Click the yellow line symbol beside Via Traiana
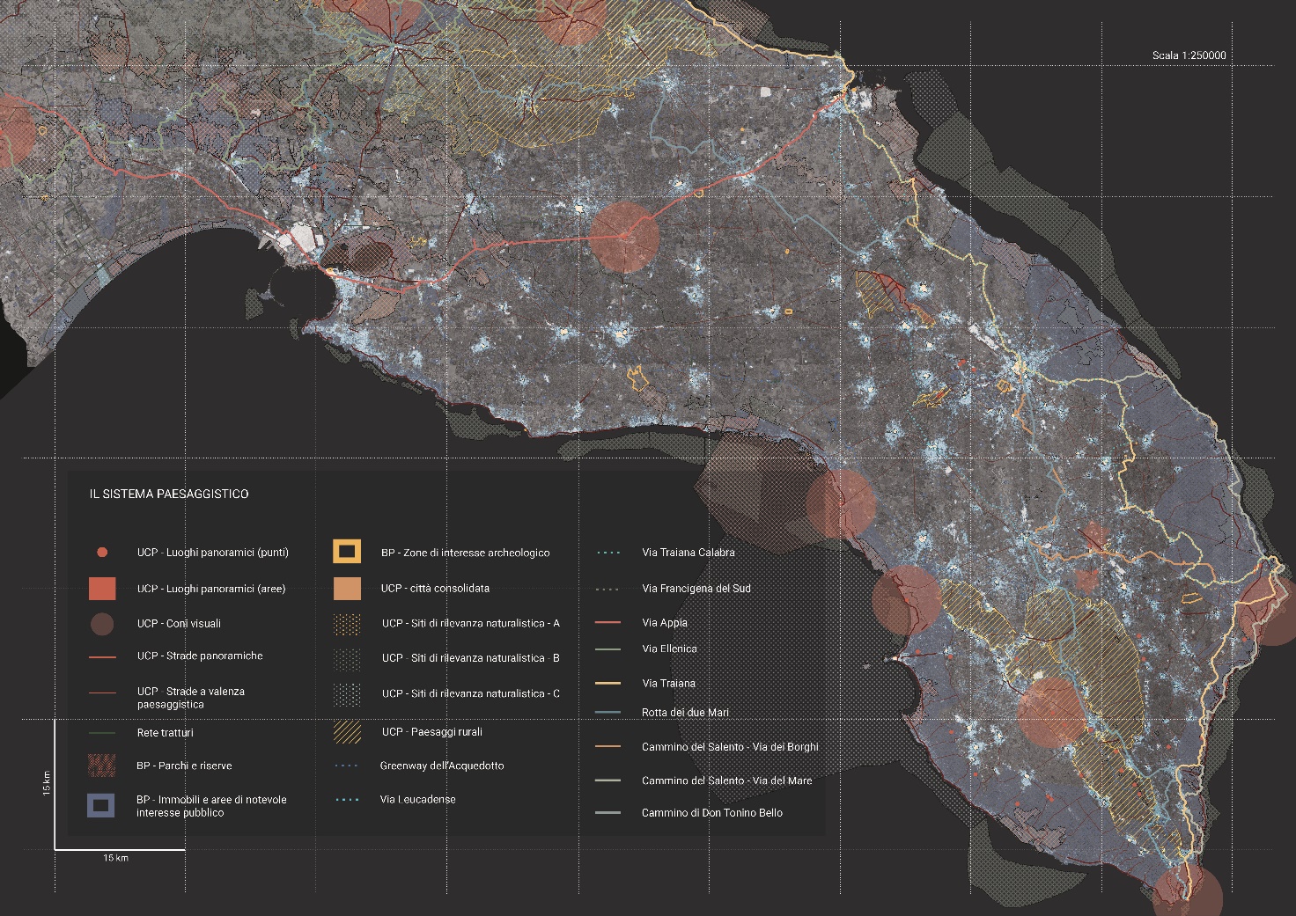The height and width of the screenshot is (916, 1296). coord(607,683)
